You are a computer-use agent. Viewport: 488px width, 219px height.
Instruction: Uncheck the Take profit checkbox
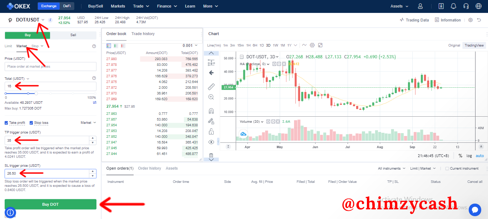pyautogui.click(x=6, y=123)
